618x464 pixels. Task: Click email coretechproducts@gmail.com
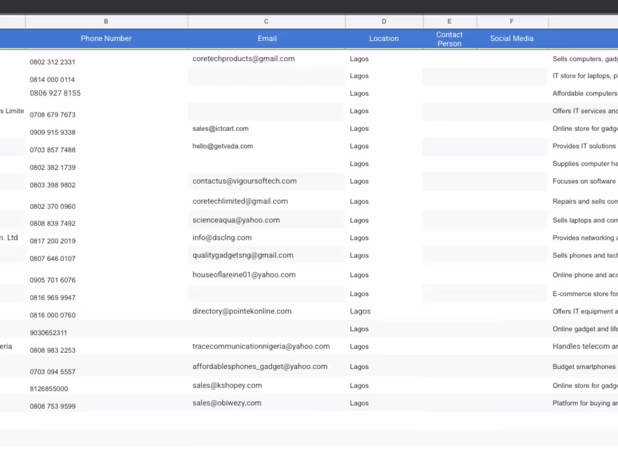click(x=244, y=59)
